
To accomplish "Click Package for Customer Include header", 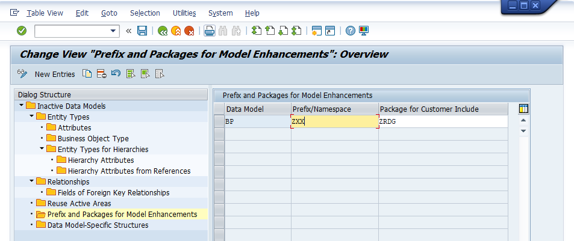I will [x=443, y=109].
